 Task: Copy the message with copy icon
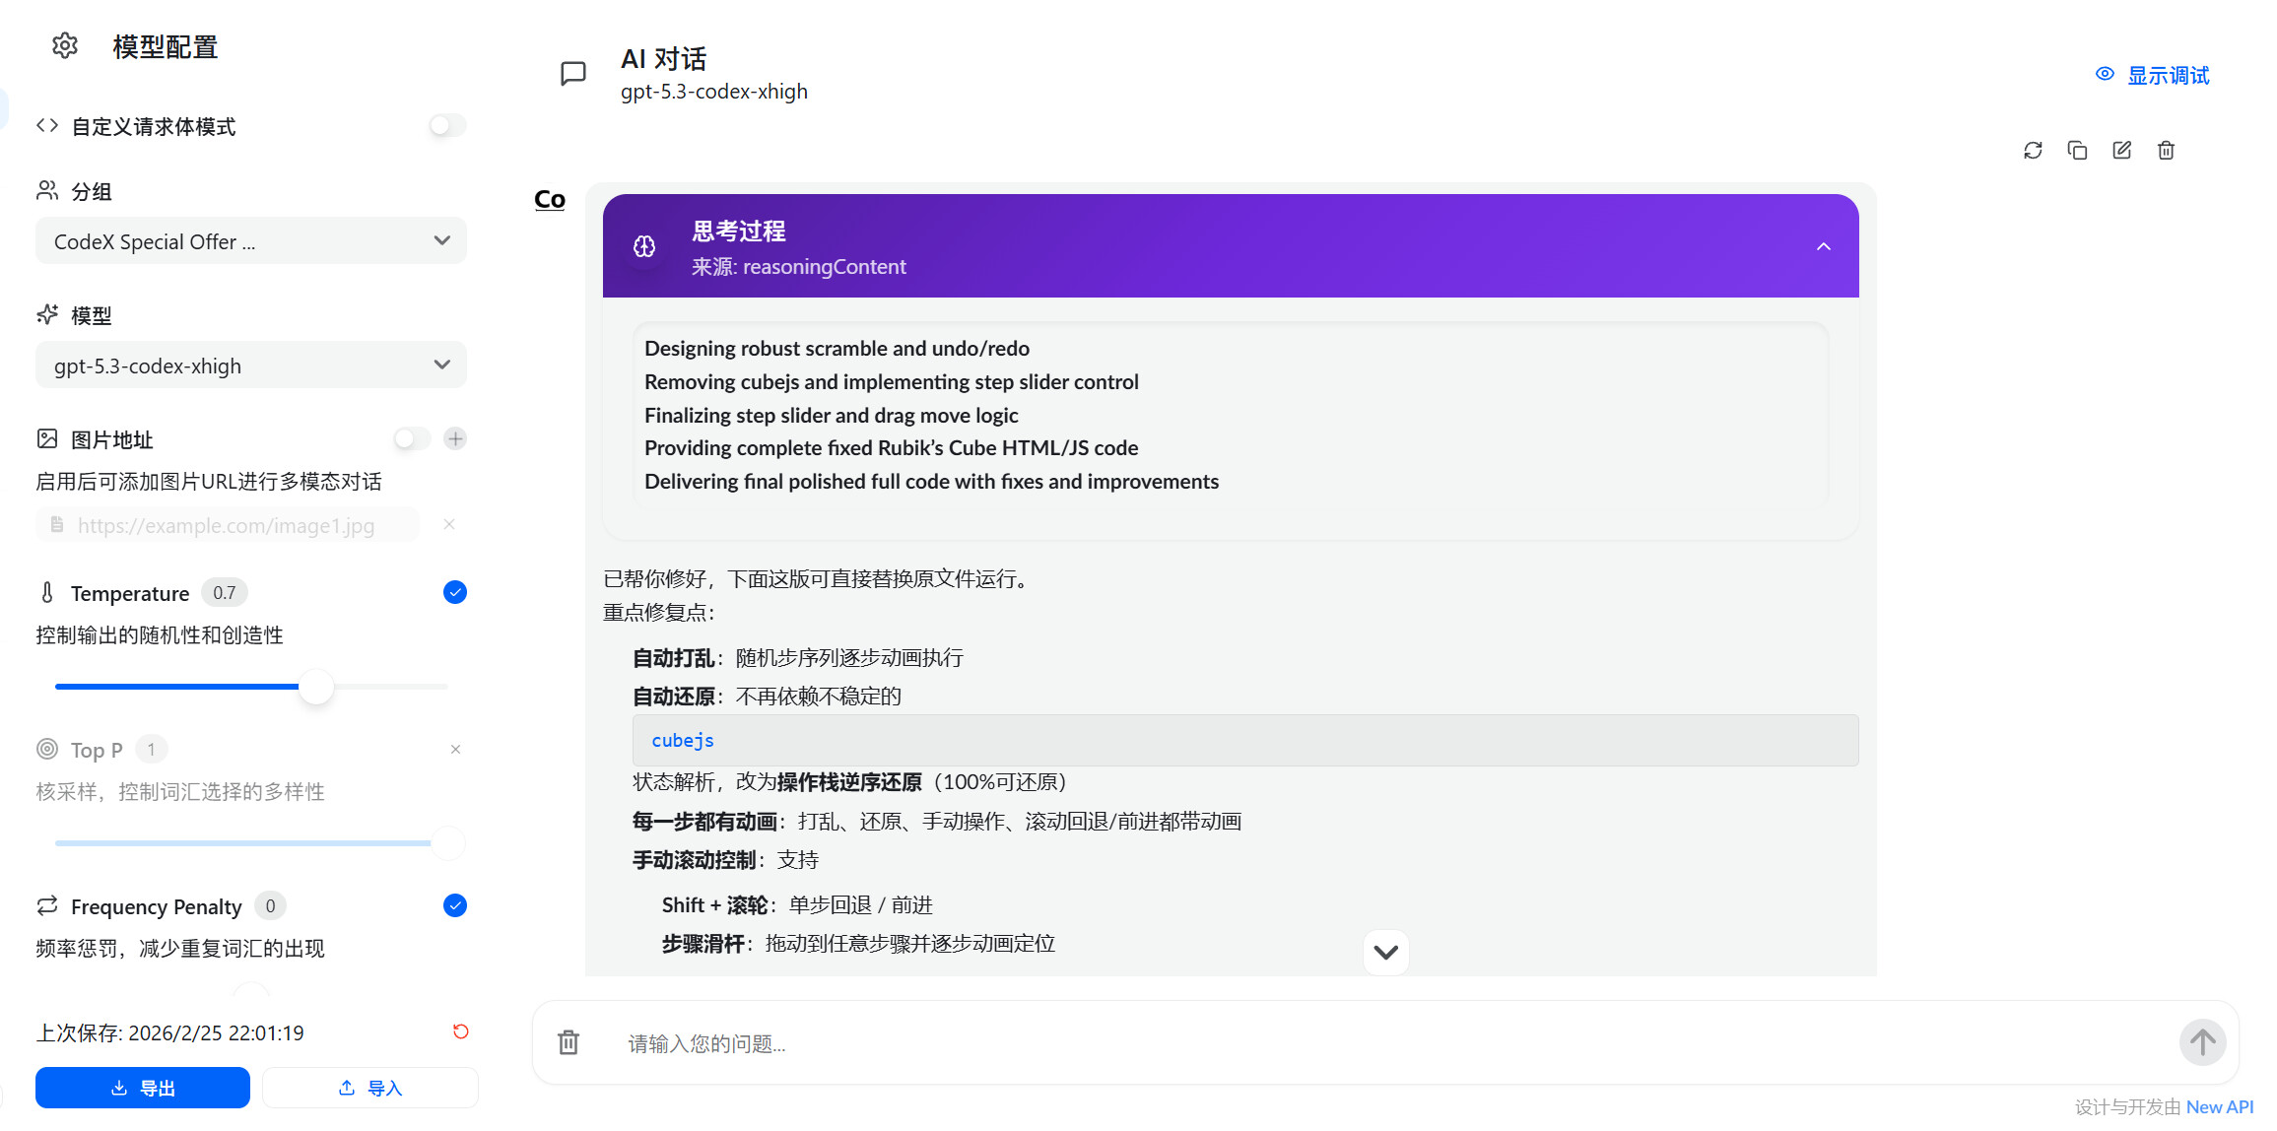tap(2077, 151)
